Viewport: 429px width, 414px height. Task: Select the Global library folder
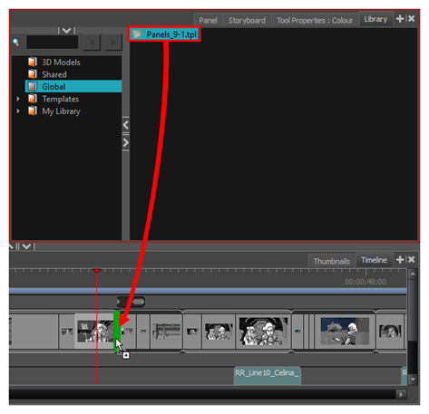click(73, 86)
